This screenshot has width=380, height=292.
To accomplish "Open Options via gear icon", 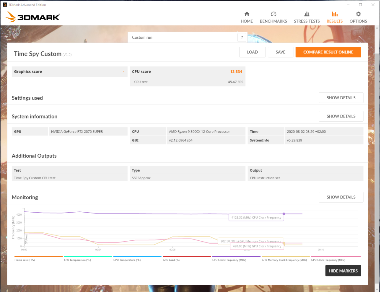I will [x=358, y=14].
